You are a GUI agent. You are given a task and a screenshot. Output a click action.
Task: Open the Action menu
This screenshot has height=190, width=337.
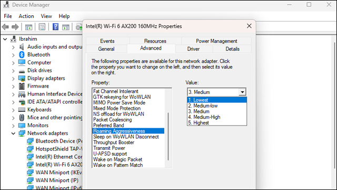26,16
